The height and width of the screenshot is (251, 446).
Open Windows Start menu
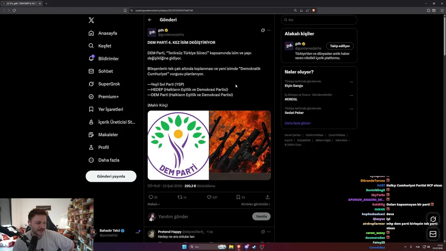(184, 247)
